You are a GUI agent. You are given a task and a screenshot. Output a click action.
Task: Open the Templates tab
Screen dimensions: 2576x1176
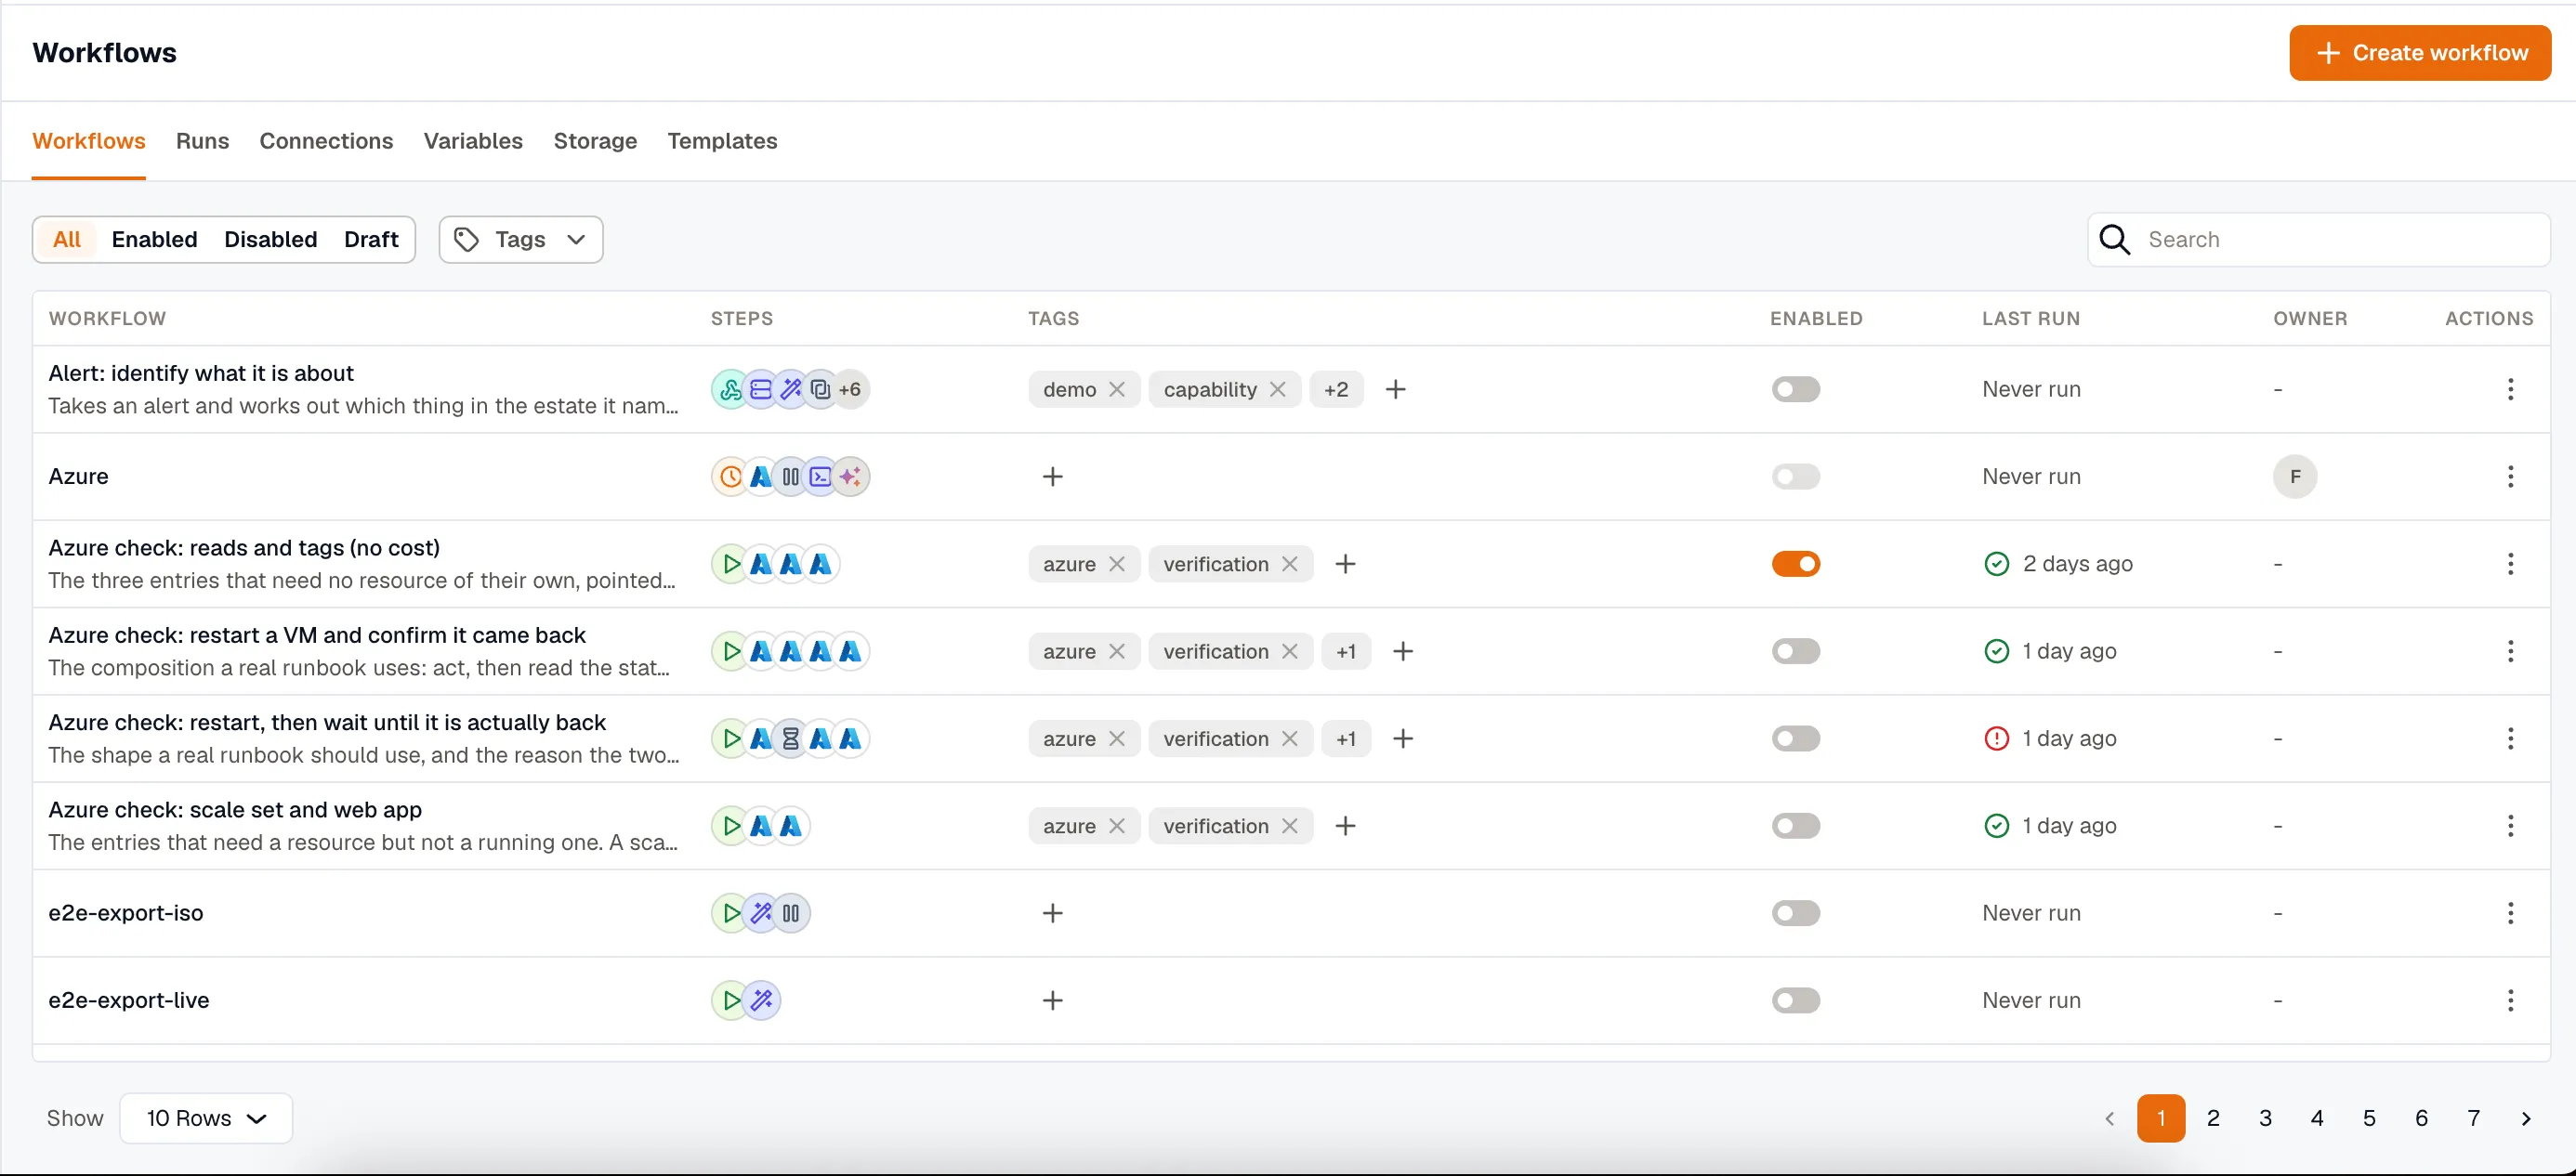coord(722,141)
